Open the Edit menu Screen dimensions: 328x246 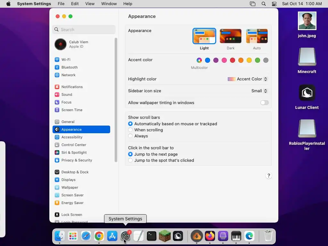tap(75, 4)
